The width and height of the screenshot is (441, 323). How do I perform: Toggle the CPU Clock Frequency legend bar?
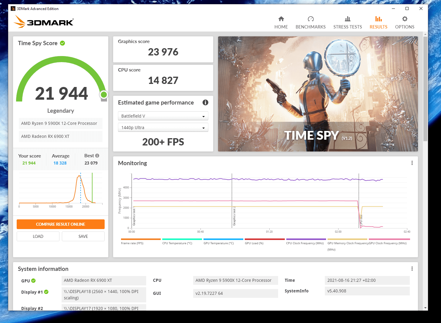coord(306,239)
